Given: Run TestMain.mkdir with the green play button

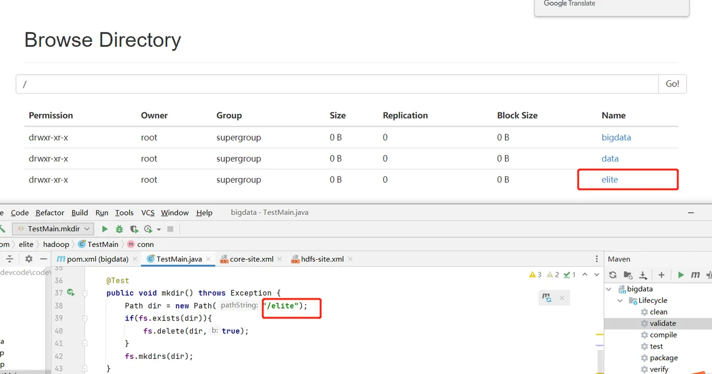Looking at the screenshot, I should click(105, 229).
